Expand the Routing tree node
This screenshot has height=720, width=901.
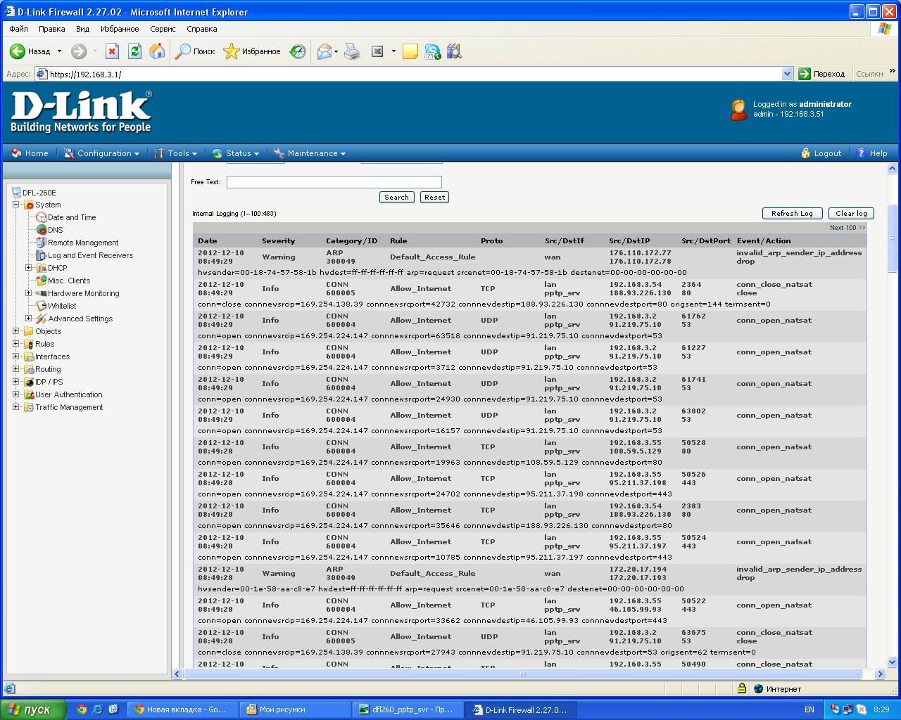click(x=15, y=369)
